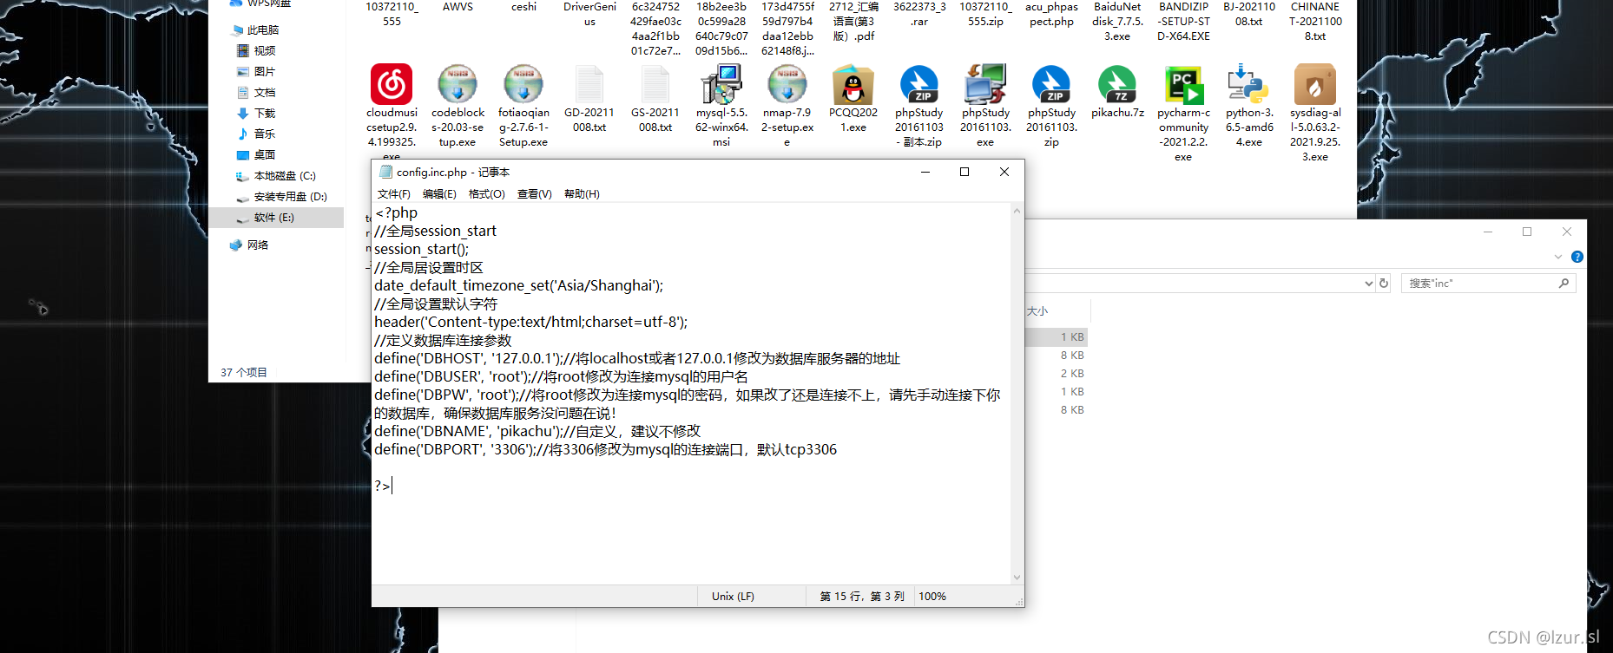
Task: Select the DriverGenius folder name
Action: (x=589, y=14)
